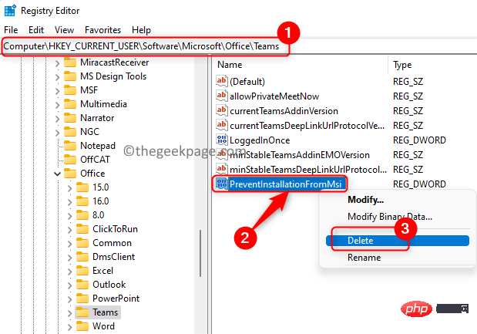Image resolution: width=477 pixels, height=334 pixels.
Task: Expand the ClickToRun key
Action: pos(69,230)
